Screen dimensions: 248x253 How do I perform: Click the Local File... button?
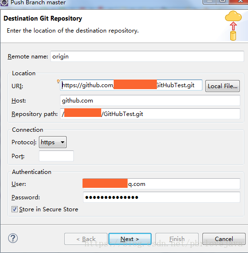click(x=223, y=86)
